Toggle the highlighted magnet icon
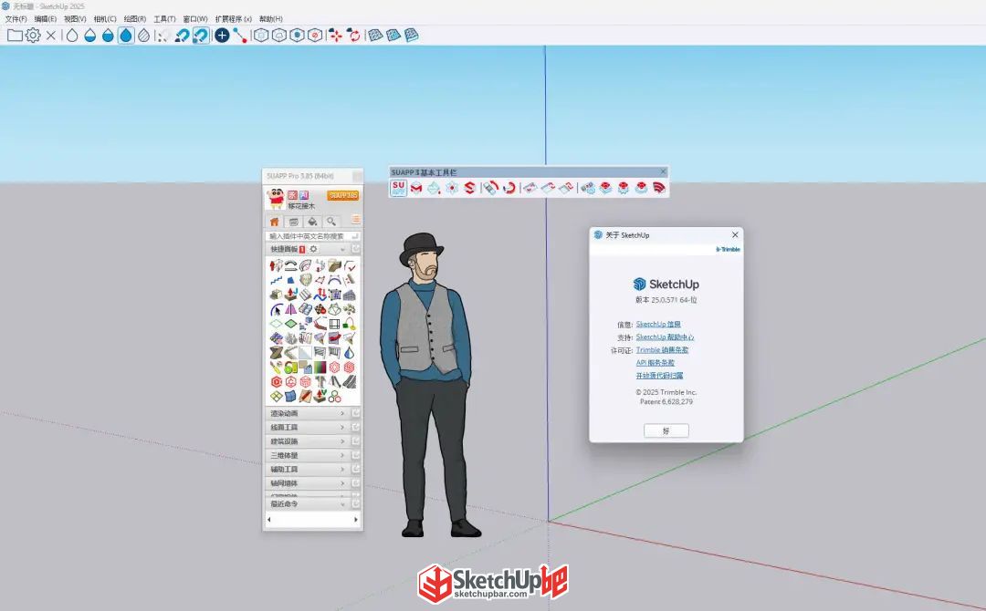Screen dimensions: 986x611 [201, 36]
